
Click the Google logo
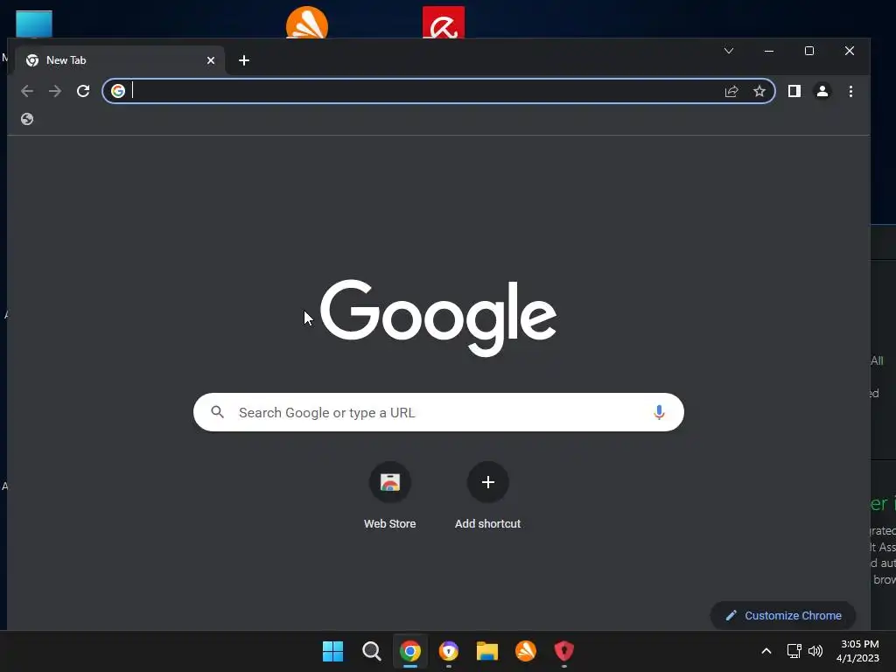tap(438, 317)
